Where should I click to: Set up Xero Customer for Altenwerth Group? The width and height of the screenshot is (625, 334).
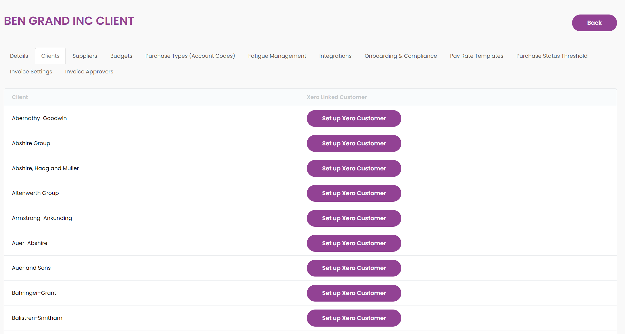point(354,193)
